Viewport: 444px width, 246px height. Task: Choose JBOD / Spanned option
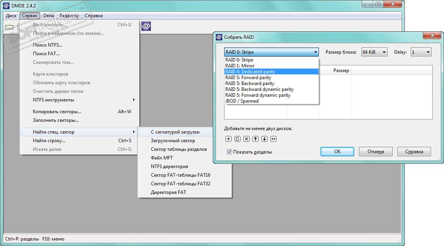tap(271, 101)
